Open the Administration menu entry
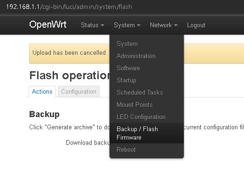244x171 pixels. coord(147,56)
